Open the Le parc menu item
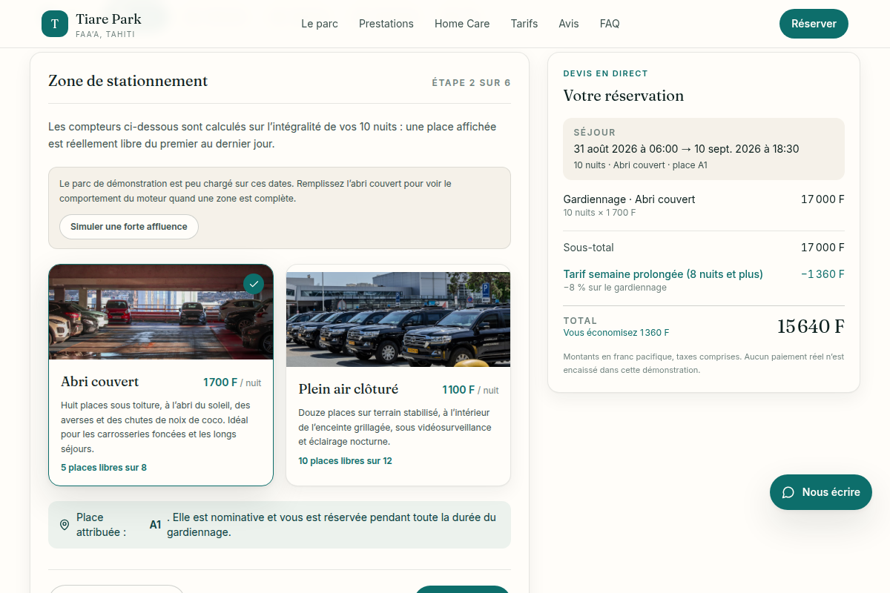The height and width of the screenshot is (593, 890). (320, 24)
